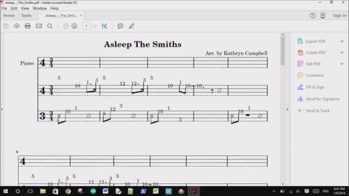Open the File menu
Viewport: 349px width, 196px height.
(x=4, y=8)
